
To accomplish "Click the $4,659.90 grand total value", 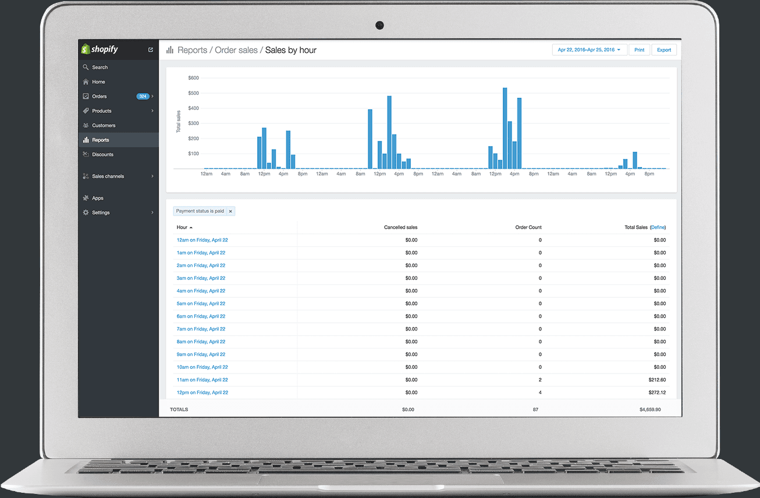I will [650, 410].
